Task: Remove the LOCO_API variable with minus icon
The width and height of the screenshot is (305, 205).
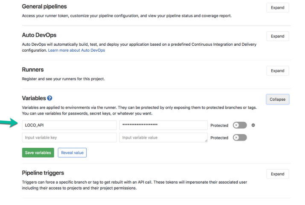Action: (253, 125)
